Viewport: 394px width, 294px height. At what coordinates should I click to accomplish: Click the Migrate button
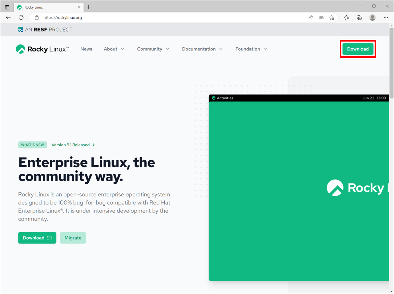(73, 238)
